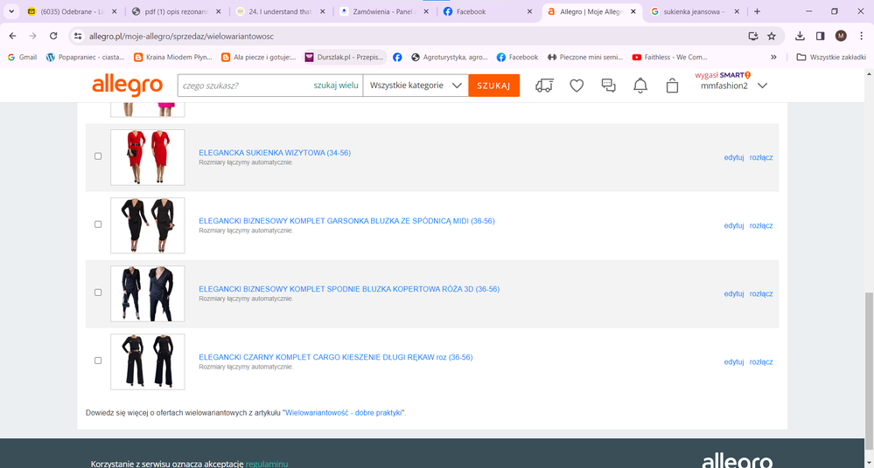This screenshot has width=874, height=468.
Task: Open Chrome downloads icon
Action: pyautogui.click(x=800, y=36)
